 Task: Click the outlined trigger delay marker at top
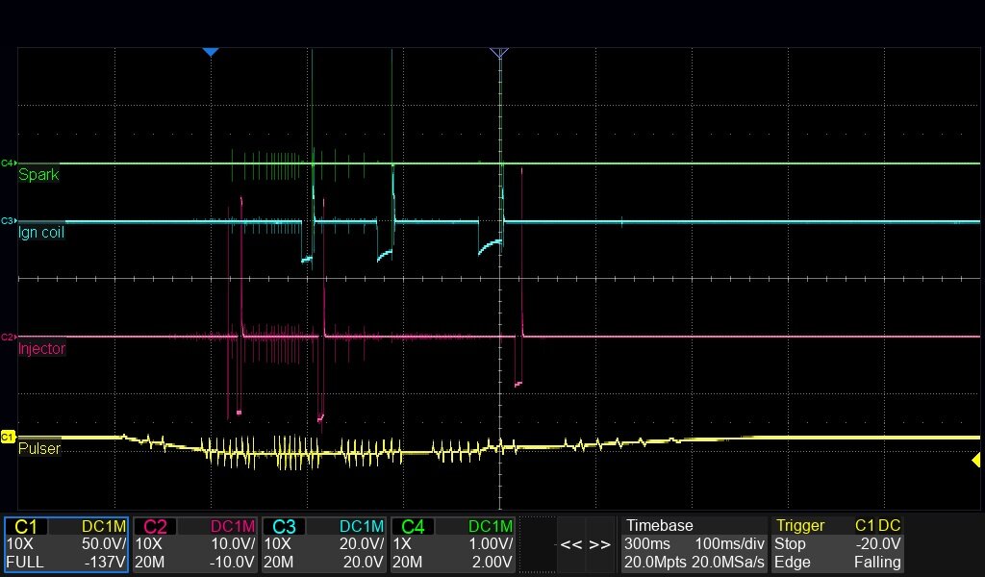pos(498,52)
